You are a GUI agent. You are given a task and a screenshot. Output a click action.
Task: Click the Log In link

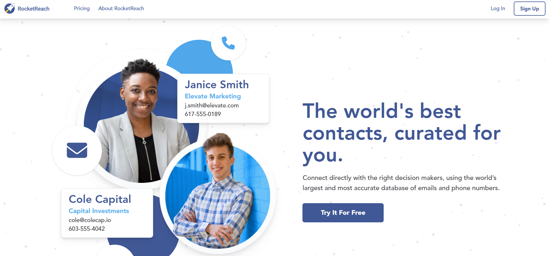[498, 8]
